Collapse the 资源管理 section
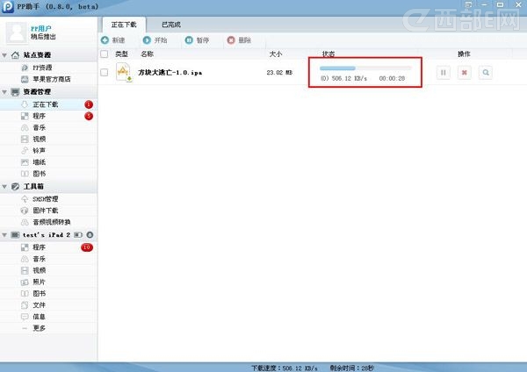This screenshot has width=527, height=372. pos(4,92)
